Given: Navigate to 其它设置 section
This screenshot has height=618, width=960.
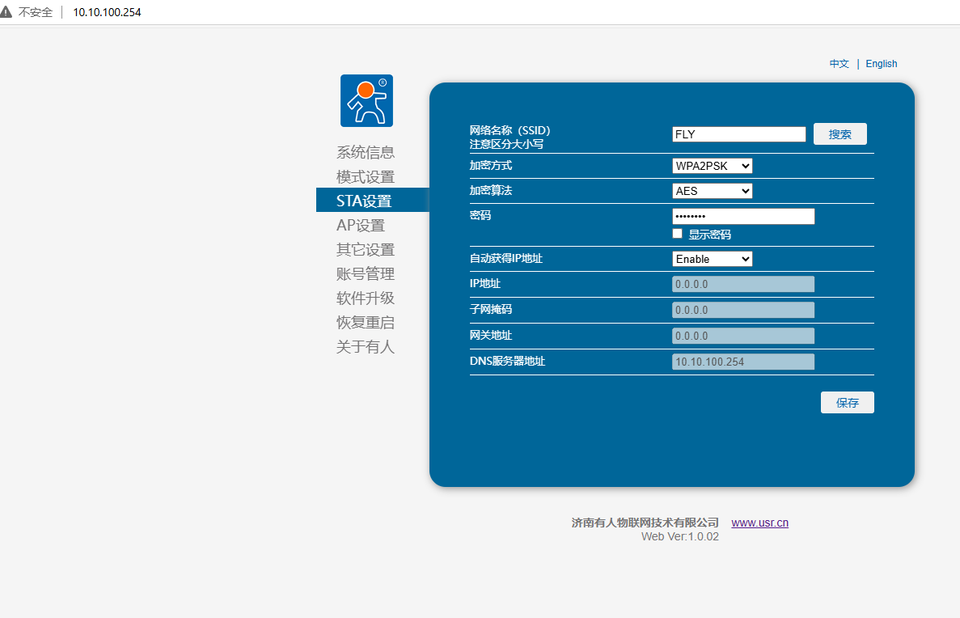Looking at the screenshot, I should (x=365, y=249).
